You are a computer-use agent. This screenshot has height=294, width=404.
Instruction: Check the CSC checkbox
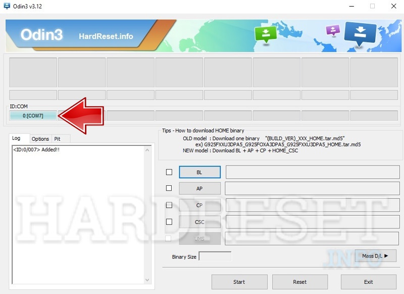169,222
